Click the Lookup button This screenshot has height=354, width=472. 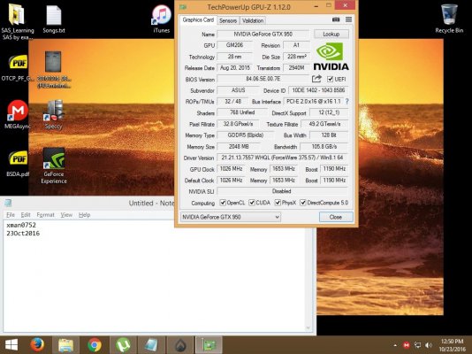pos(331,34)
